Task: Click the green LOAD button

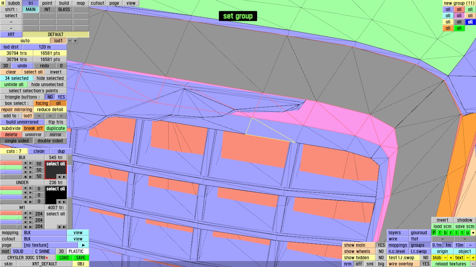Action: (64, 258)
